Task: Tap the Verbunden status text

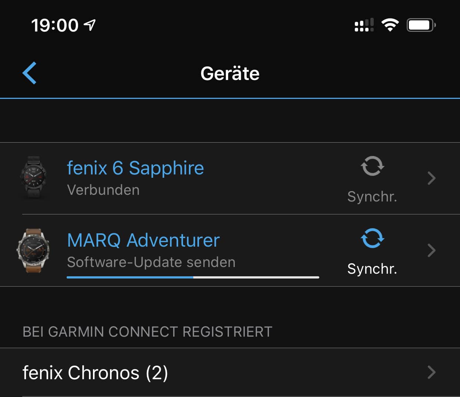Action: coord(103,190)
